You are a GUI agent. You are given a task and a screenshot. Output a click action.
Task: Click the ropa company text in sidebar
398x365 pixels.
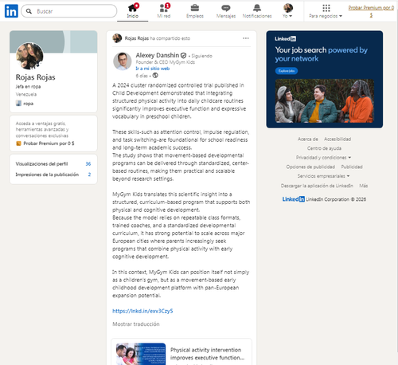click(28, 104)
